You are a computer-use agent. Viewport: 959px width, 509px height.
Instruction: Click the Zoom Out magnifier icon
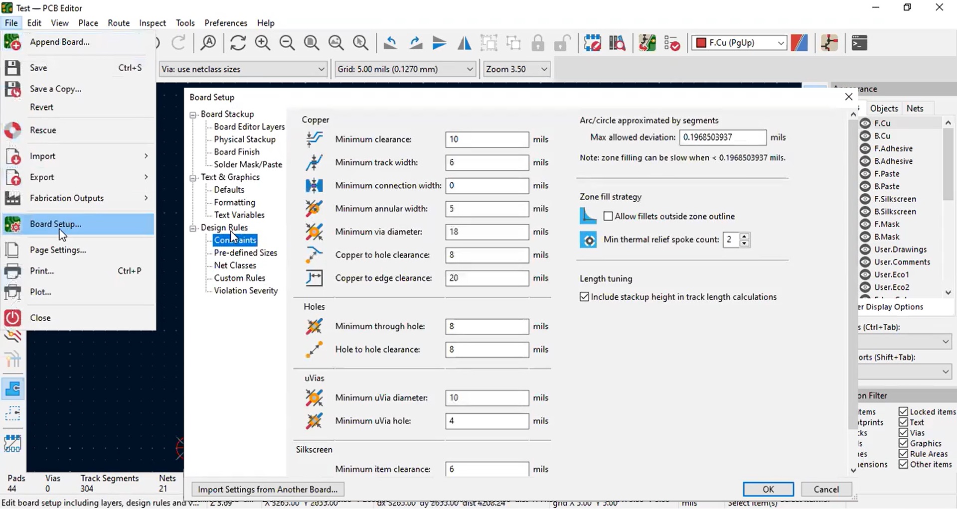[287, 43]
